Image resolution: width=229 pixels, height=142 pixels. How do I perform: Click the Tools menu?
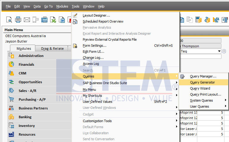[x=76, y=6]
